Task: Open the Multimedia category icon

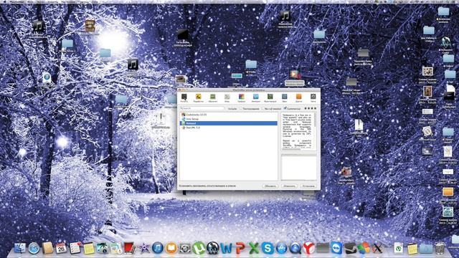Action: 270,97
